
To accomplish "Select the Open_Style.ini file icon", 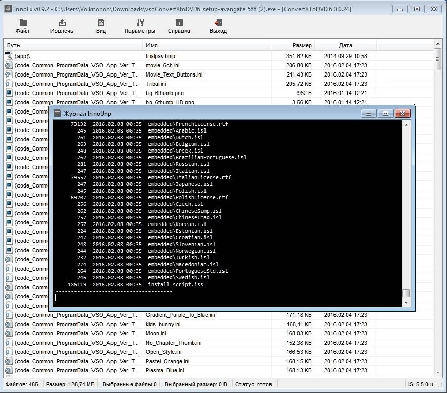I will click(9, 352).
